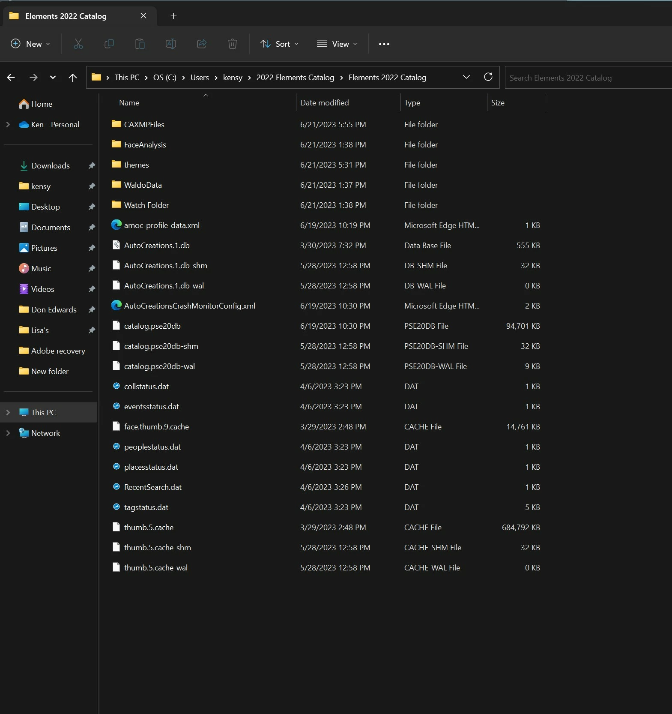Click the pin icon beside Downloads
Viewport: 672px width, 714px height.
pyautogui.click(x=92, y=165)
